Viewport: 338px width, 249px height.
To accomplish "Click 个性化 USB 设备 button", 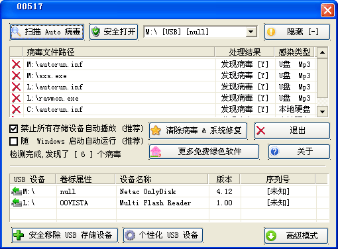I will coord(163,235).
